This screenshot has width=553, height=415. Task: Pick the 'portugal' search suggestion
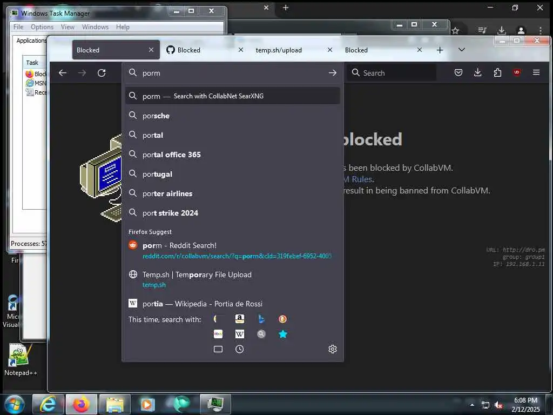[232, 174]
